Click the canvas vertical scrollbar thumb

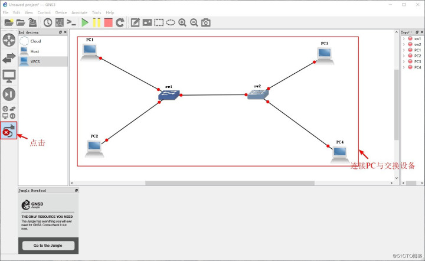coord(397,105)
